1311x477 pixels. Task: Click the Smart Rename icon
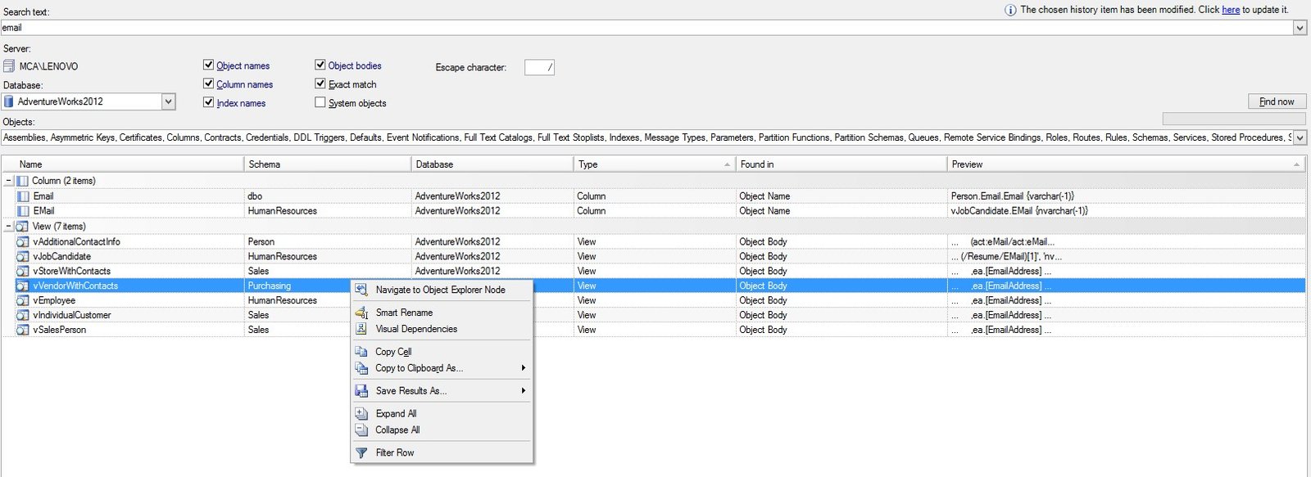tap(361, 313)
